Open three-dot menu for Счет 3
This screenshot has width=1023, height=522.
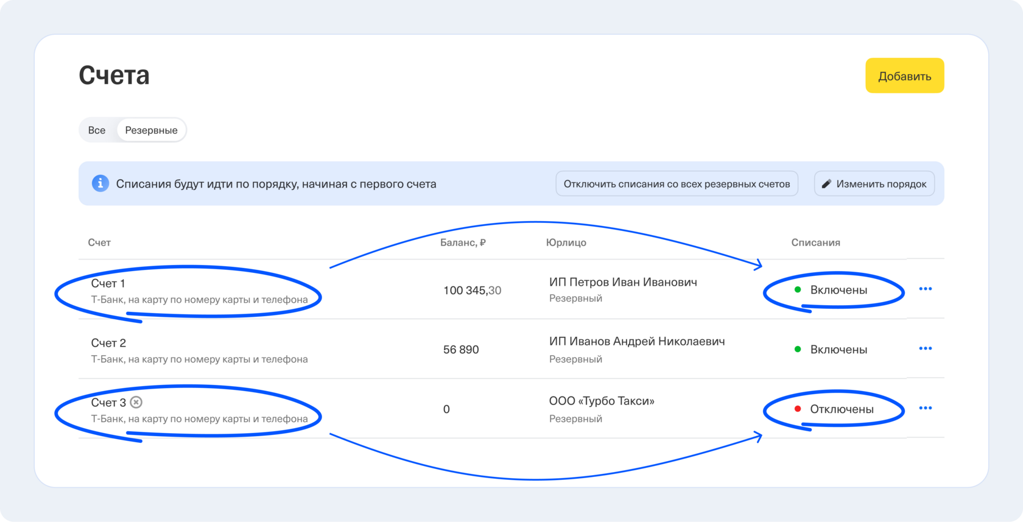(x=925, y=408)
